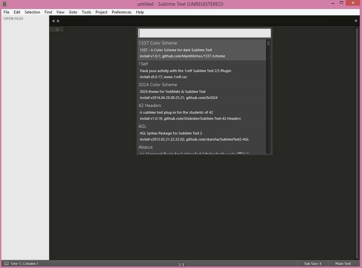Toggle the side bar status icon
The width and height of the screenshot is (362, 268).
(6, 264)
